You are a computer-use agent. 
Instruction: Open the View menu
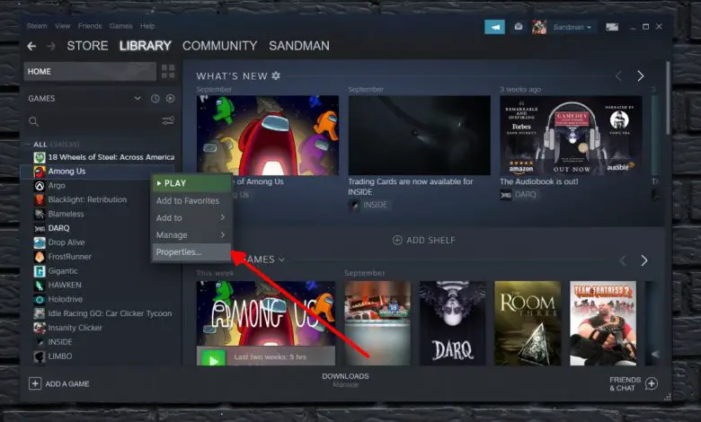(x=63, y=26)
